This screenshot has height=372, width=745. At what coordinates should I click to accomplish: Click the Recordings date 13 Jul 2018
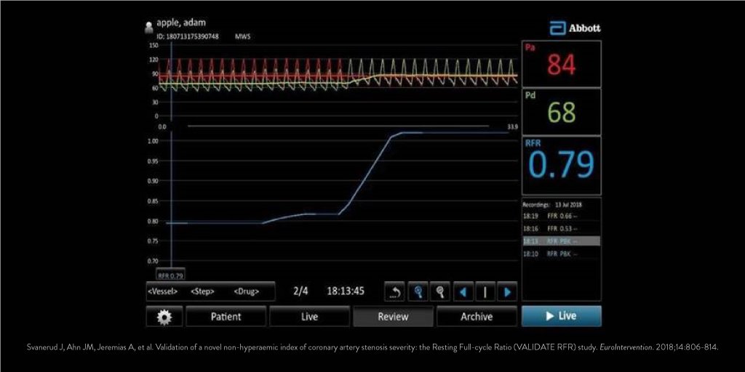click(x=568, y=205)
